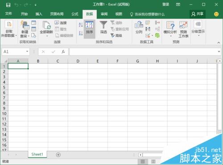
Task: Click the 排序 custom Sort button
Action: coord(89,29)
